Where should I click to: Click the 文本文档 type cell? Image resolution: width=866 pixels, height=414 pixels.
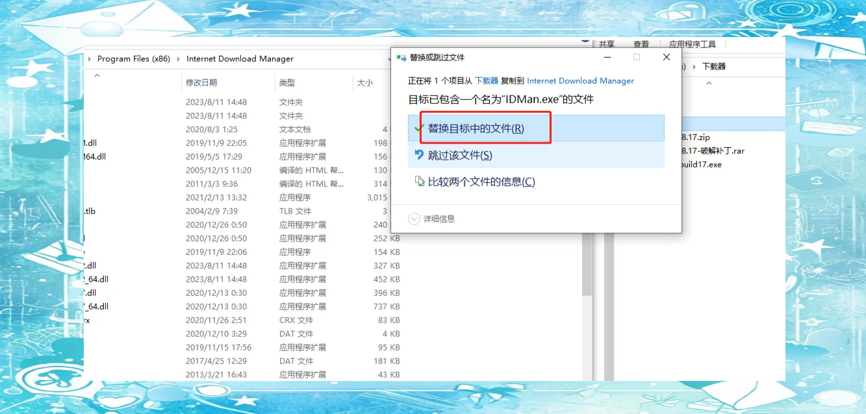tap(295, 130)
